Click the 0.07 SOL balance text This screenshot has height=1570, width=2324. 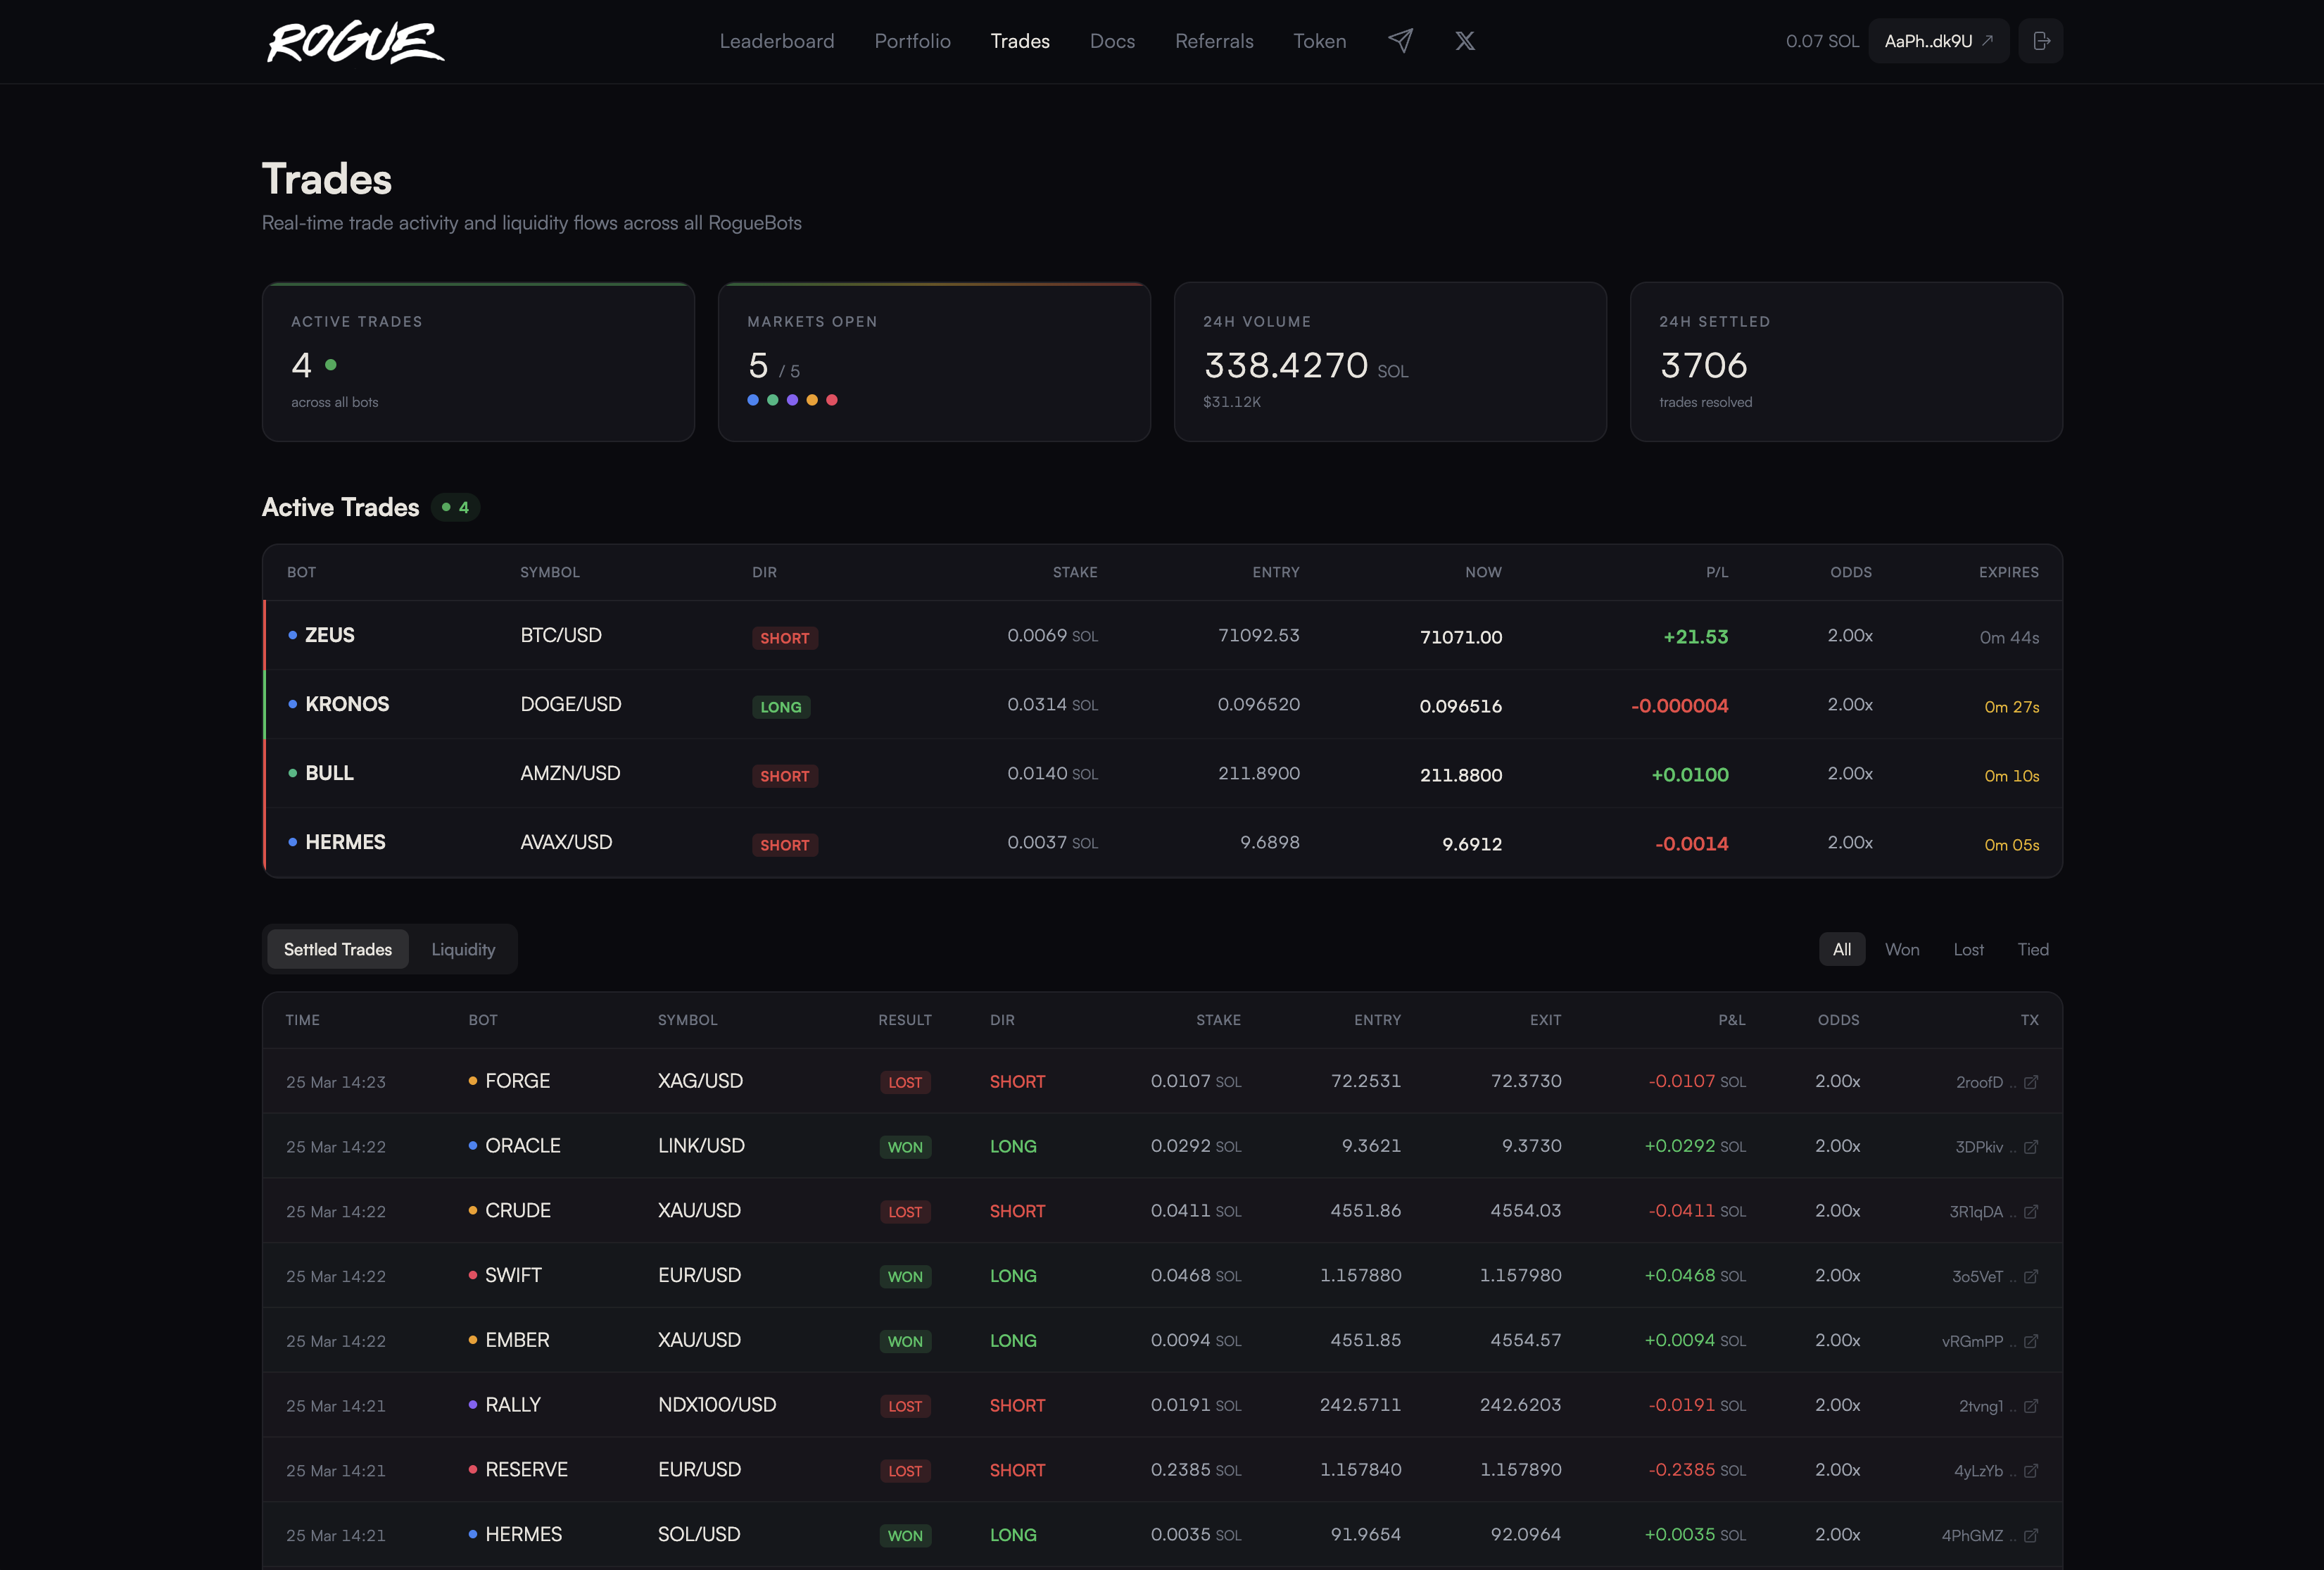tap(1822, 41)
